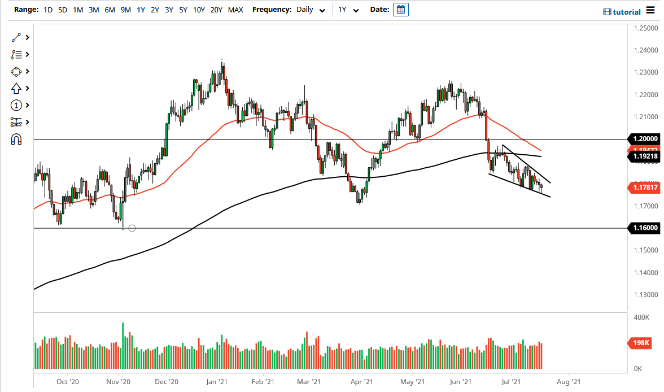Expand the arrow tool options chevron
Viewport: 664px width, 392px height.
[27, 88]
